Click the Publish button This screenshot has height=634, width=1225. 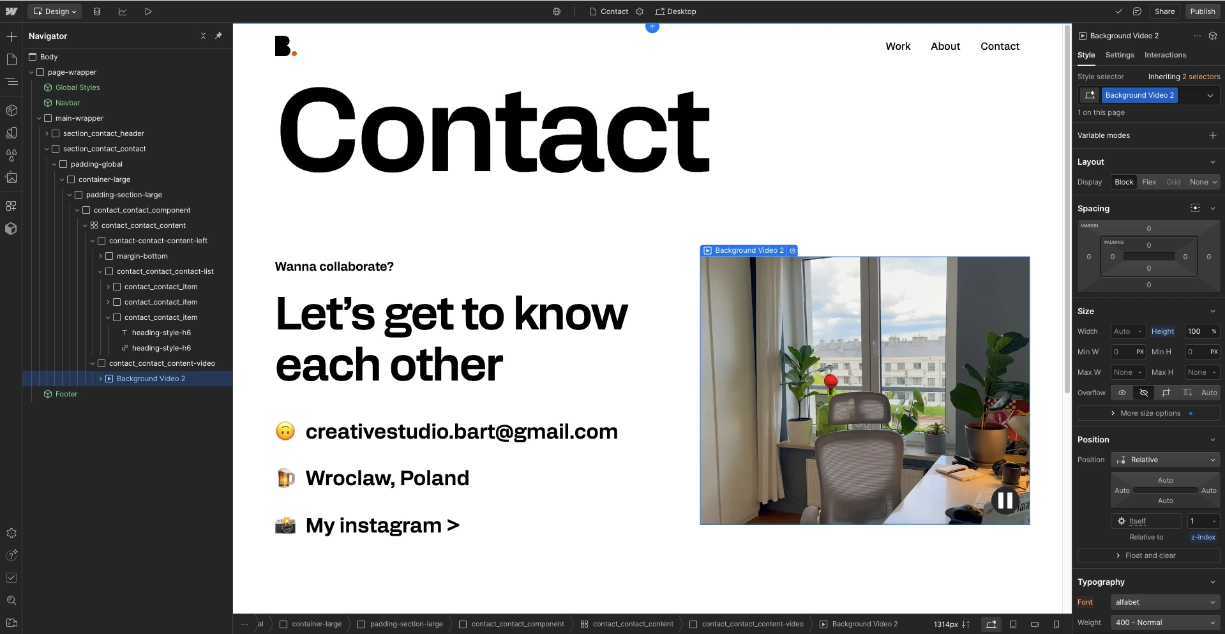[x=1202, y=11]
